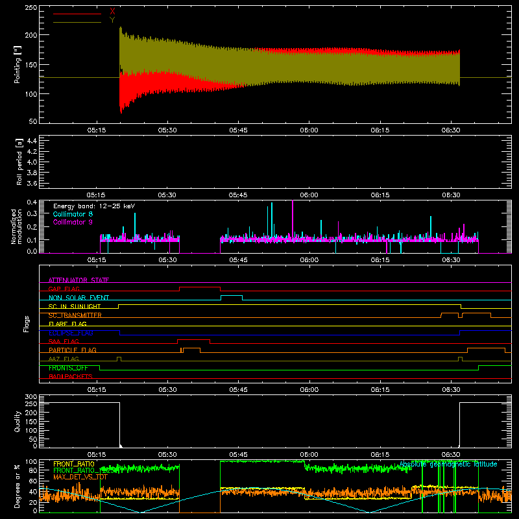Click the Flags axis title

tap(27, 324)
